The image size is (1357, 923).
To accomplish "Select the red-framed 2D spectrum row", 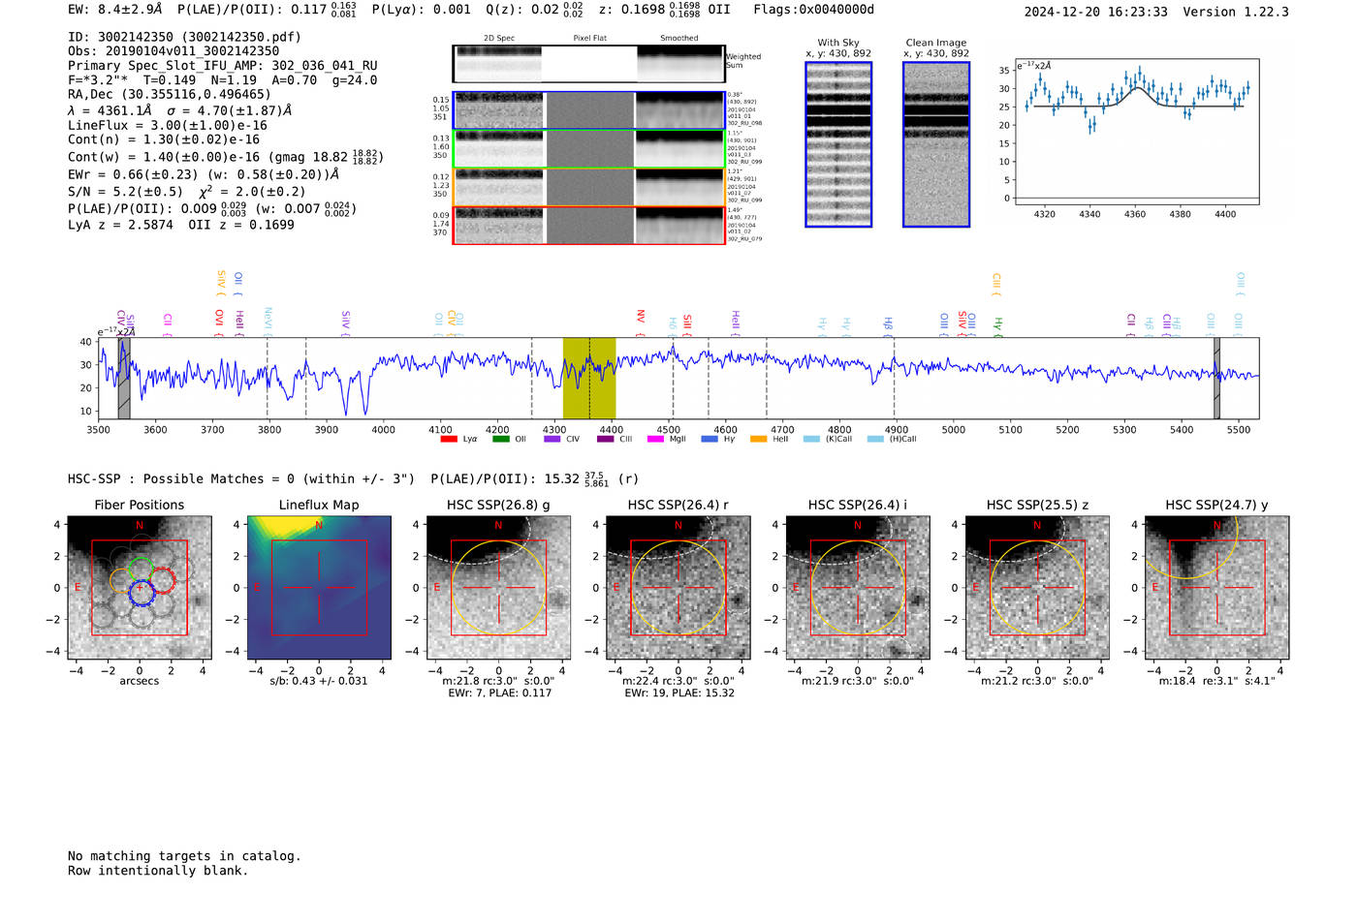I will (589, 226).
